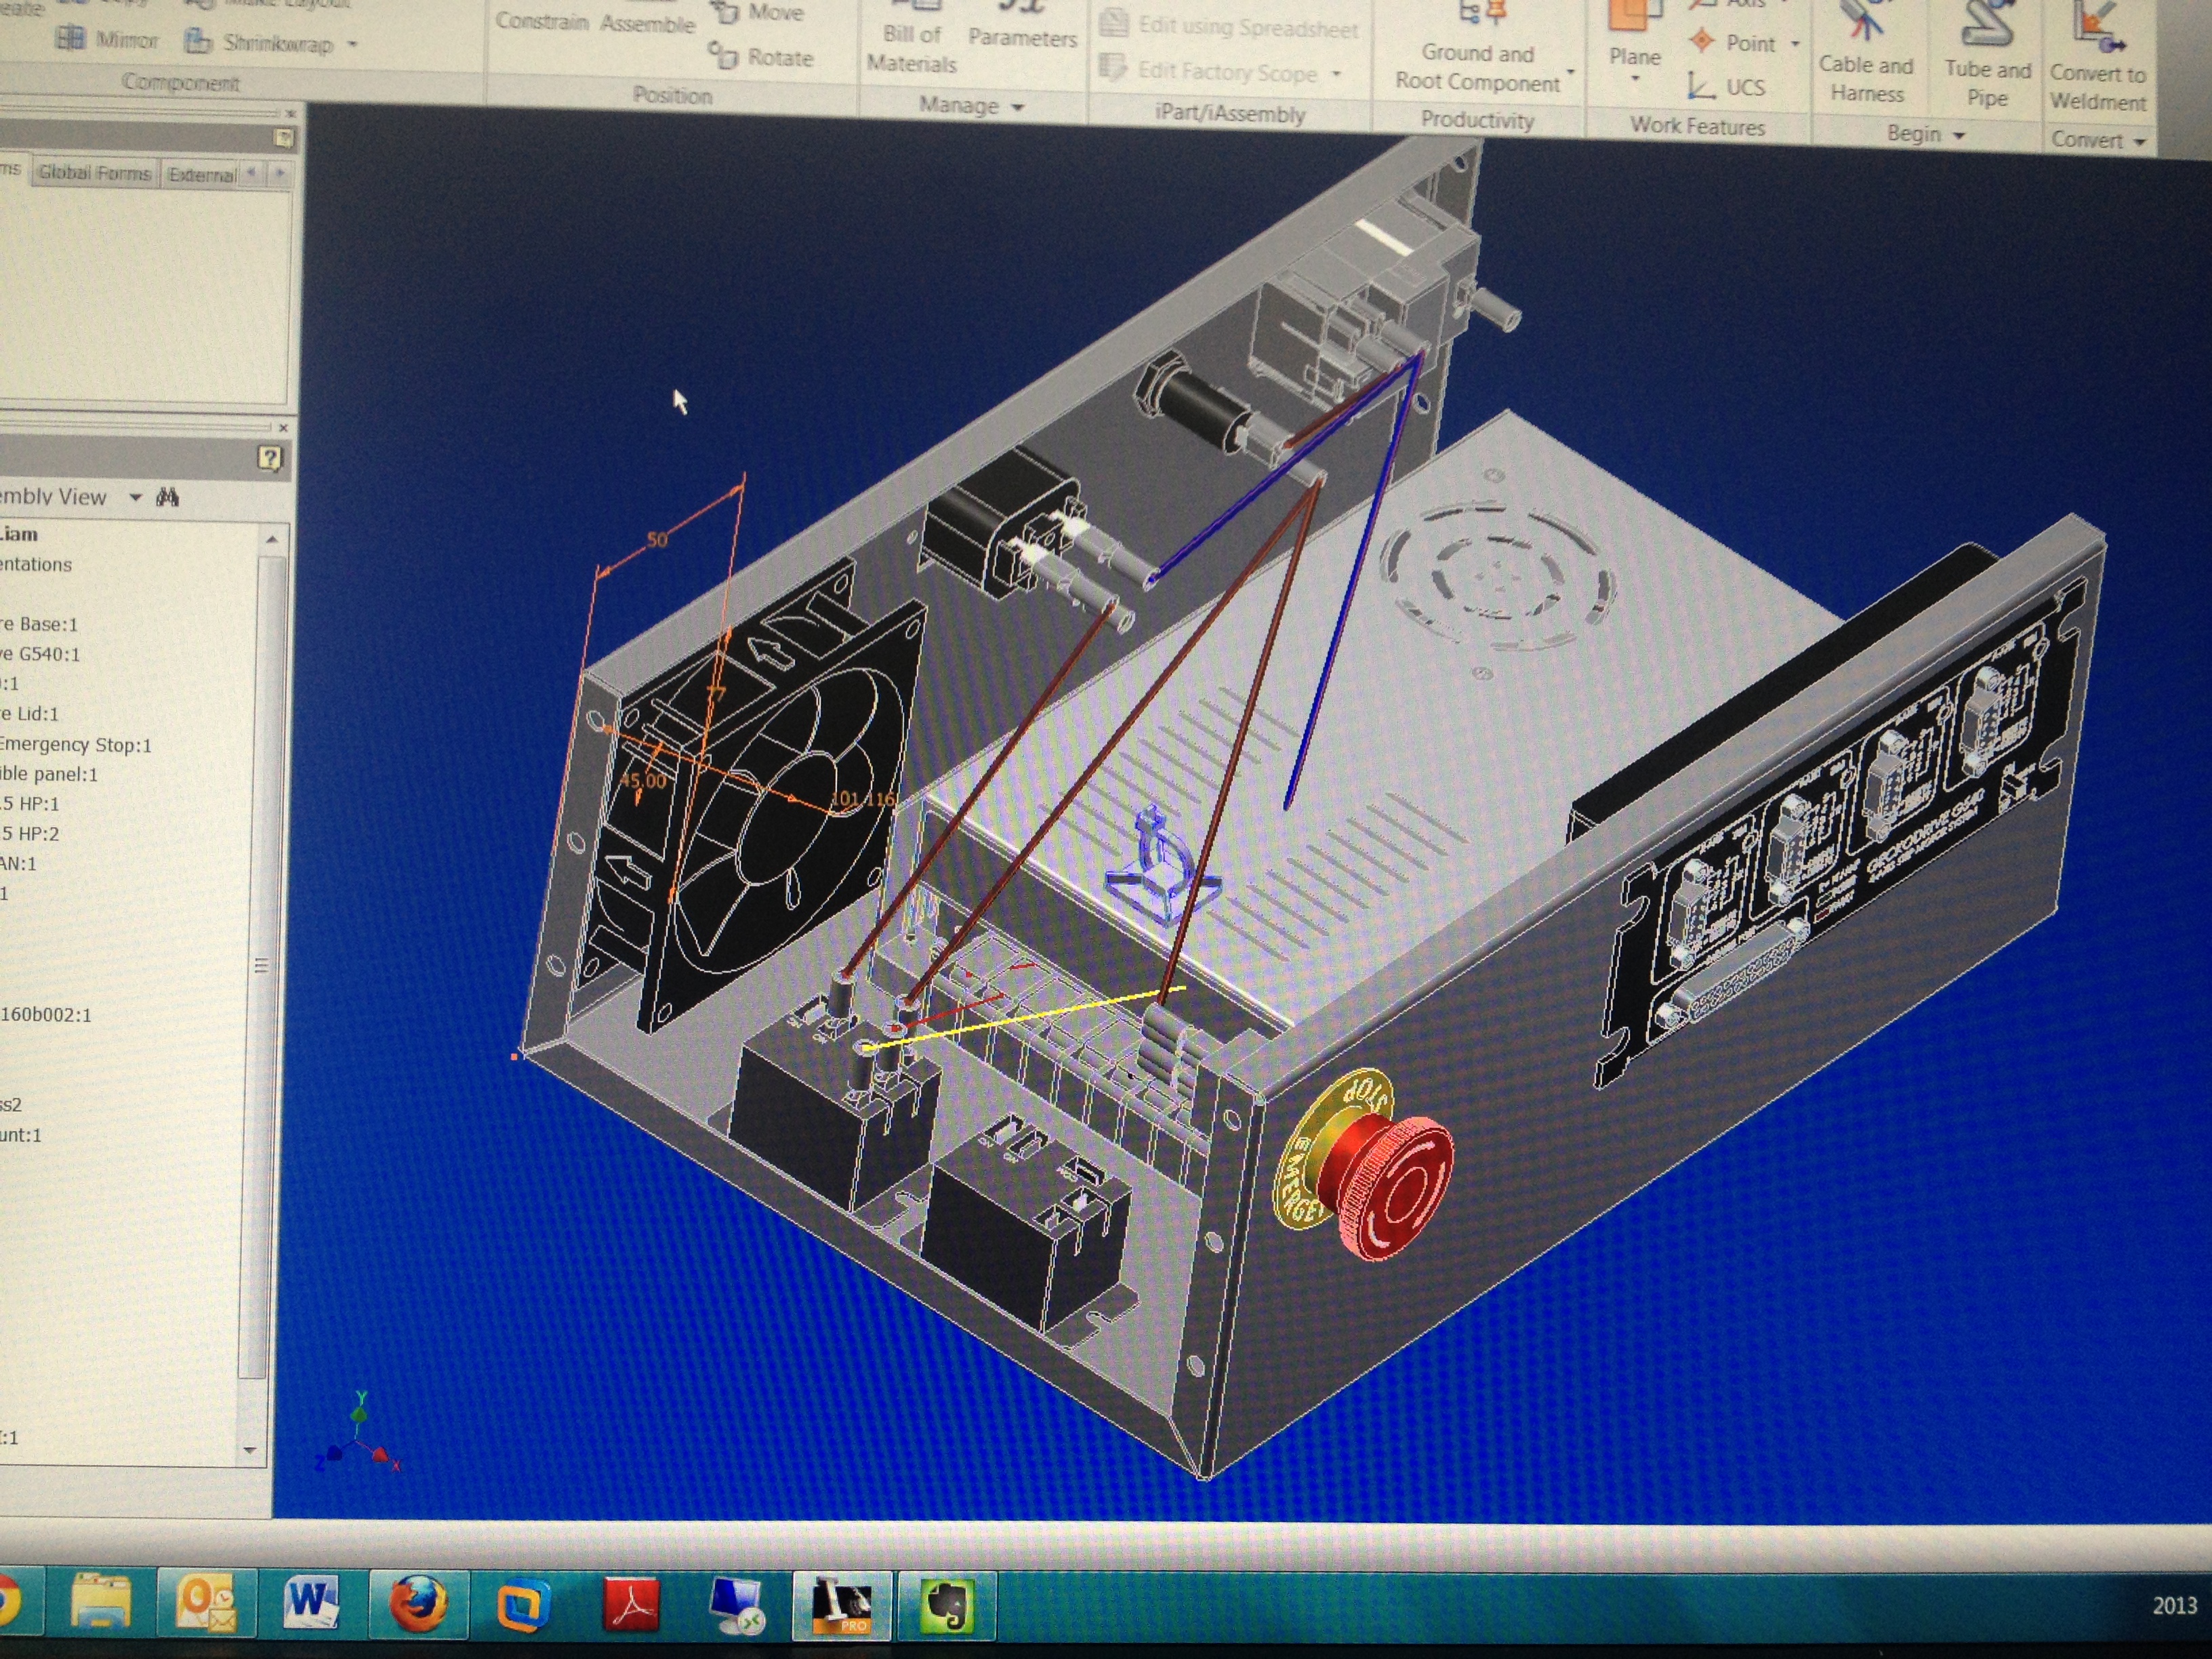Expand the Manage panel dropdown
The height and width of the screenshot is (1659, 2212).
pyautogui.click(x=1018, y=107)
